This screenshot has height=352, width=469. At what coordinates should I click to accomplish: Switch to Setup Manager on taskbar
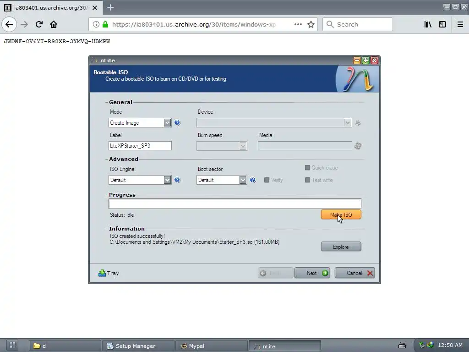[138, 346]
